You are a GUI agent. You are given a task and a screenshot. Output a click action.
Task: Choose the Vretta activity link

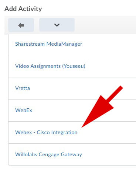click(23, 88)
